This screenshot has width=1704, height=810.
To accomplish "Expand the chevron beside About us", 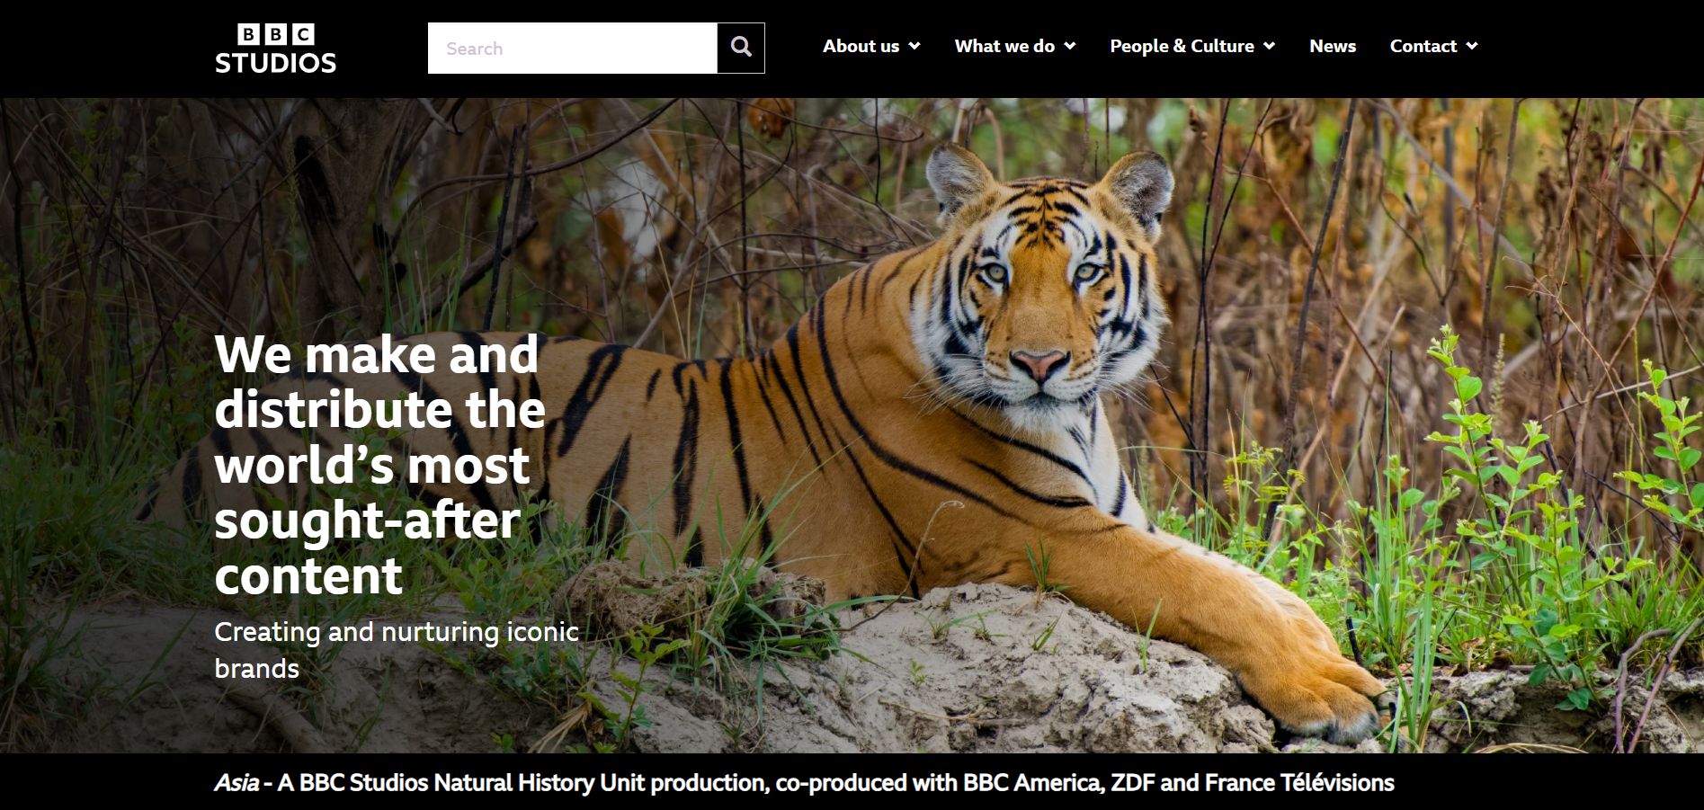I will 914,46.
